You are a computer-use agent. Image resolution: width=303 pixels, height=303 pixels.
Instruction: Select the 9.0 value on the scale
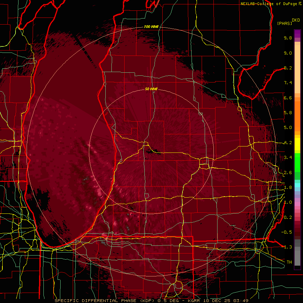(288, 53)
